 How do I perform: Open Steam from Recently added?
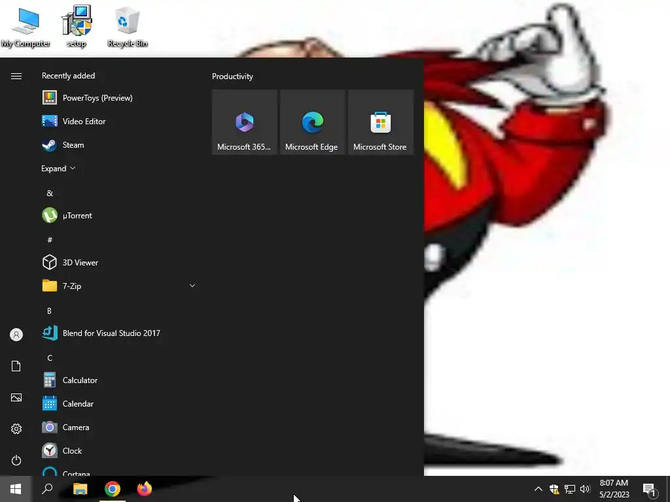(120, 144)
